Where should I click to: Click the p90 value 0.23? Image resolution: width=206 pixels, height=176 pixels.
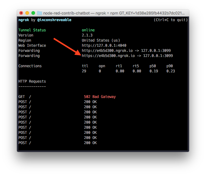coord(171,71)
